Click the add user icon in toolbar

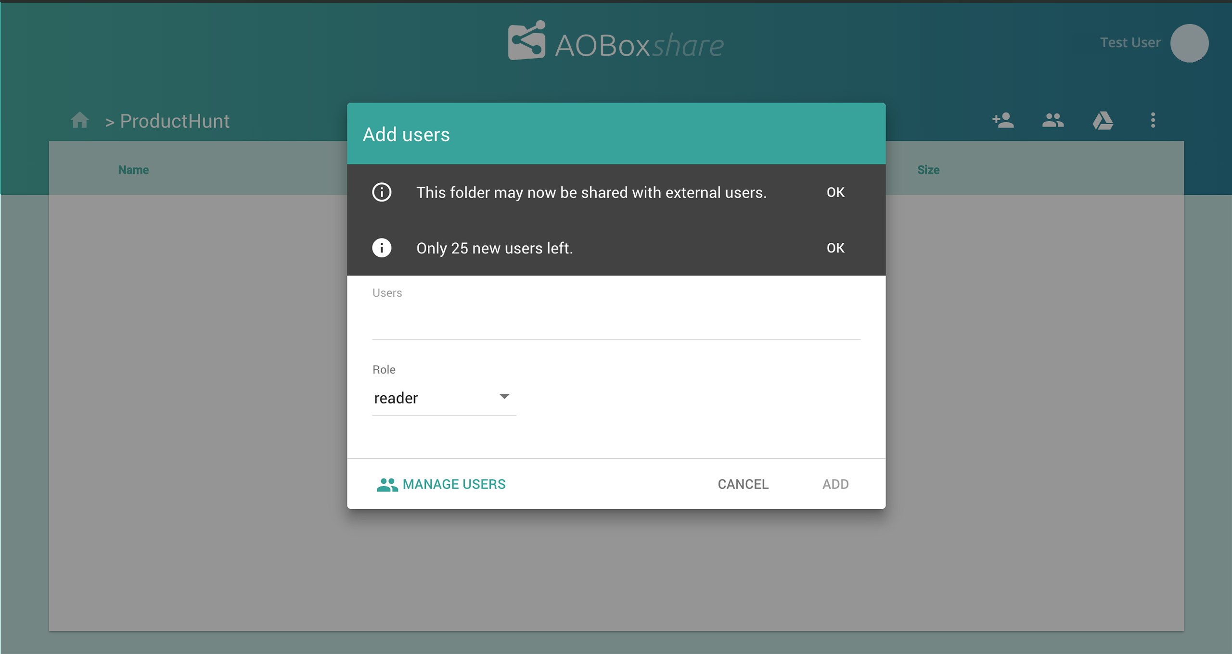(x=1003, y=120)
